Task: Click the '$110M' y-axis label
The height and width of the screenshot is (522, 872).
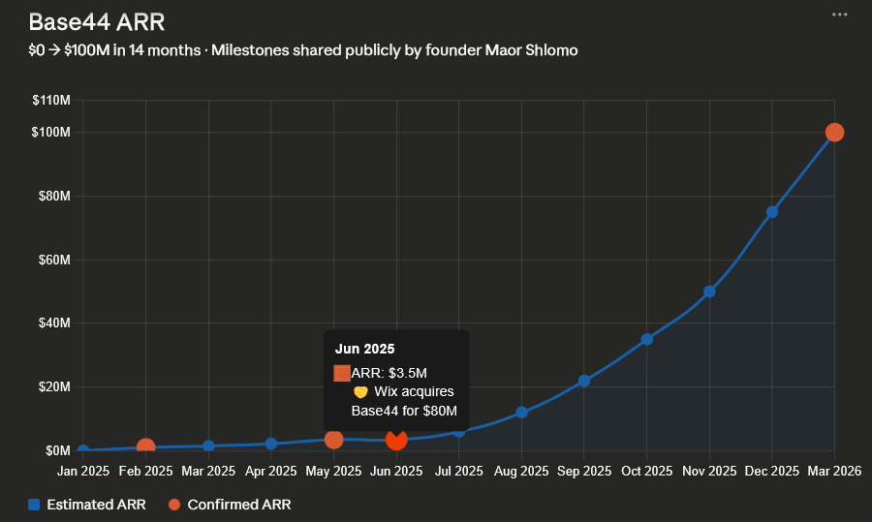Action: pos(51,100)
